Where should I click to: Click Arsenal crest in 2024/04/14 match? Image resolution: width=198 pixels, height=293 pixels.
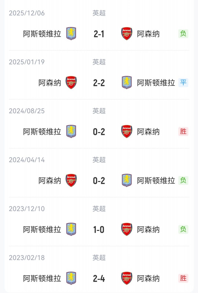click(x=71, y=181)
